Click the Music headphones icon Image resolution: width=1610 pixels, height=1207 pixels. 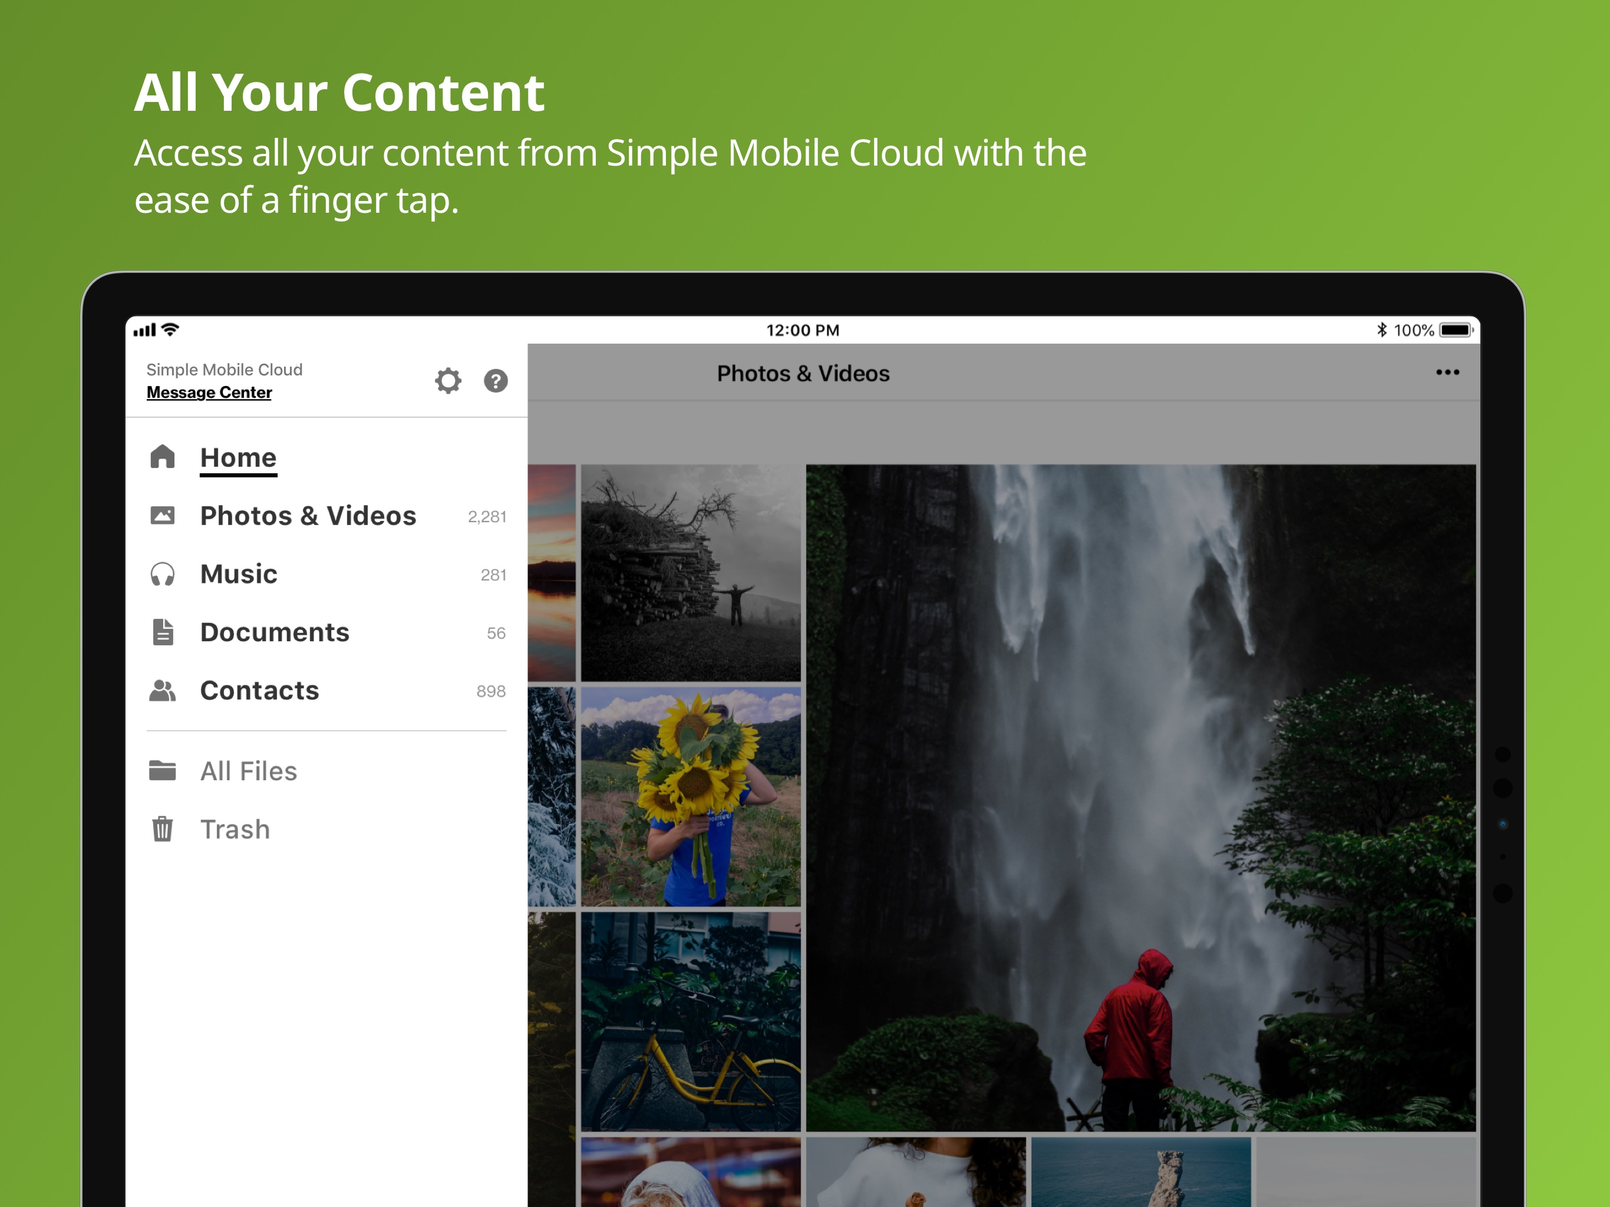point(162,575)
